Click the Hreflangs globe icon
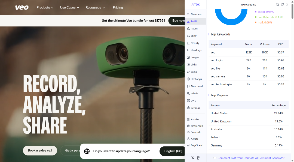Image resolution: width=294 pixels, height=162 pixels. coord(188,79)
